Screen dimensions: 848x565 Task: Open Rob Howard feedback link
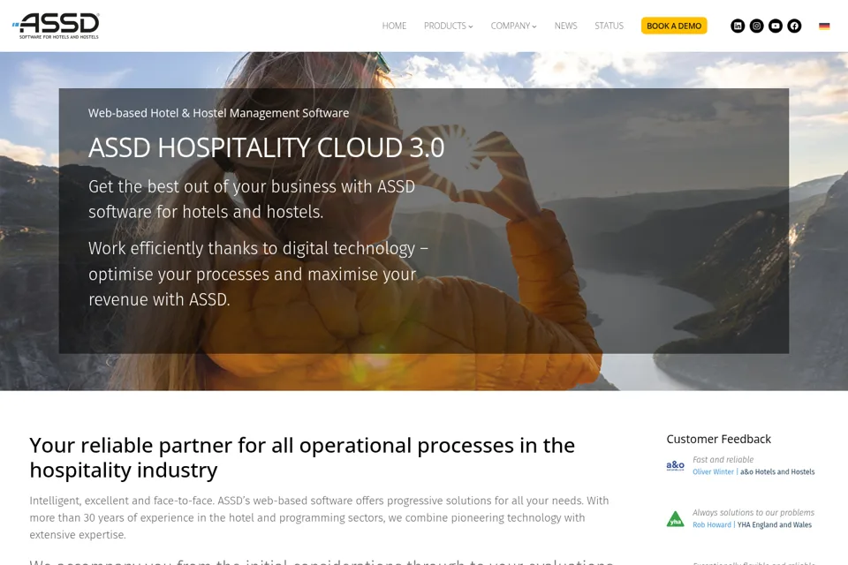712,525
